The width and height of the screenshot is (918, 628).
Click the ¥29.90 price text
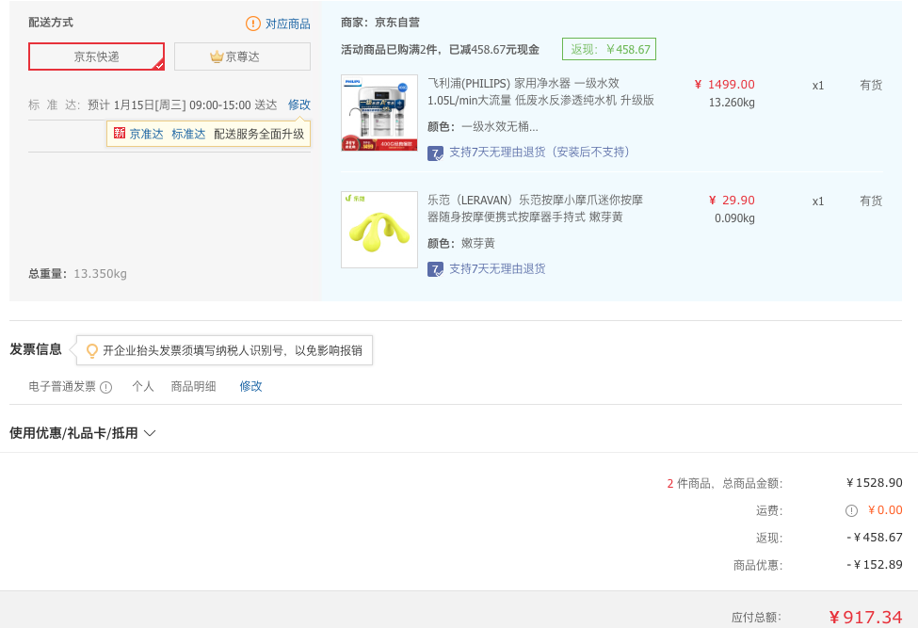[x=732, y=201]
